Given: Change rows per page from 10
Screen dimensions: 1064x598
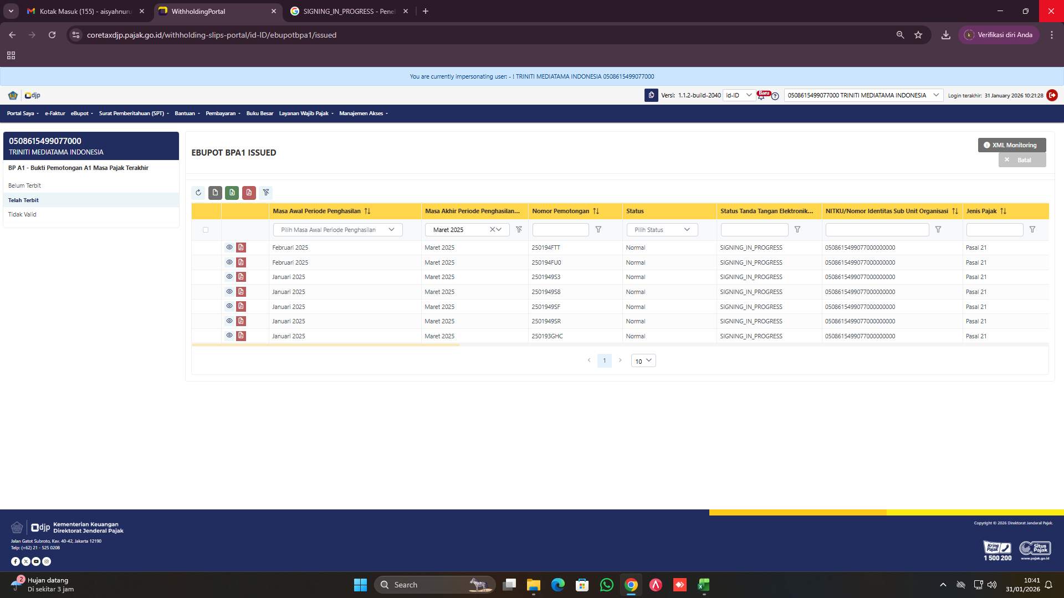Looking at the screenshot, I should [643, 360].
